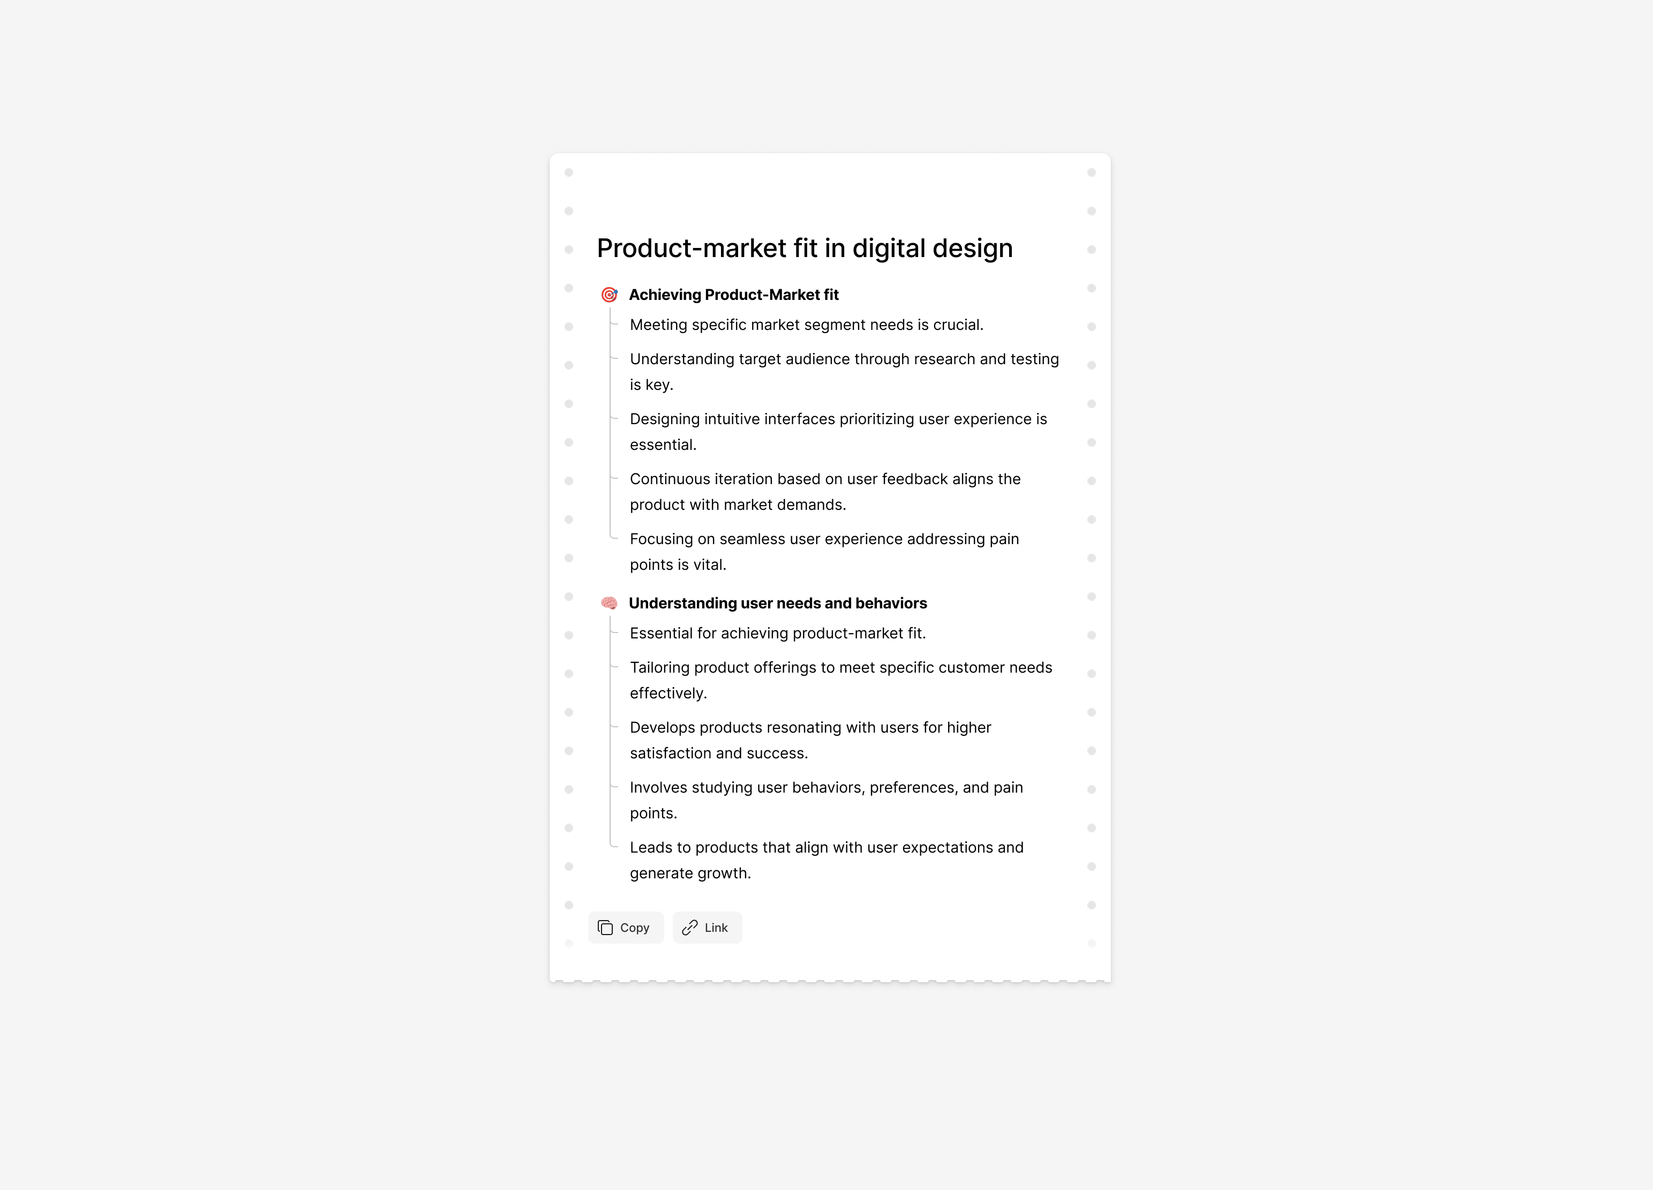Select the first bullet point text item
This screenshot has width=1653, height=1190.
click(x=807, y=323)
